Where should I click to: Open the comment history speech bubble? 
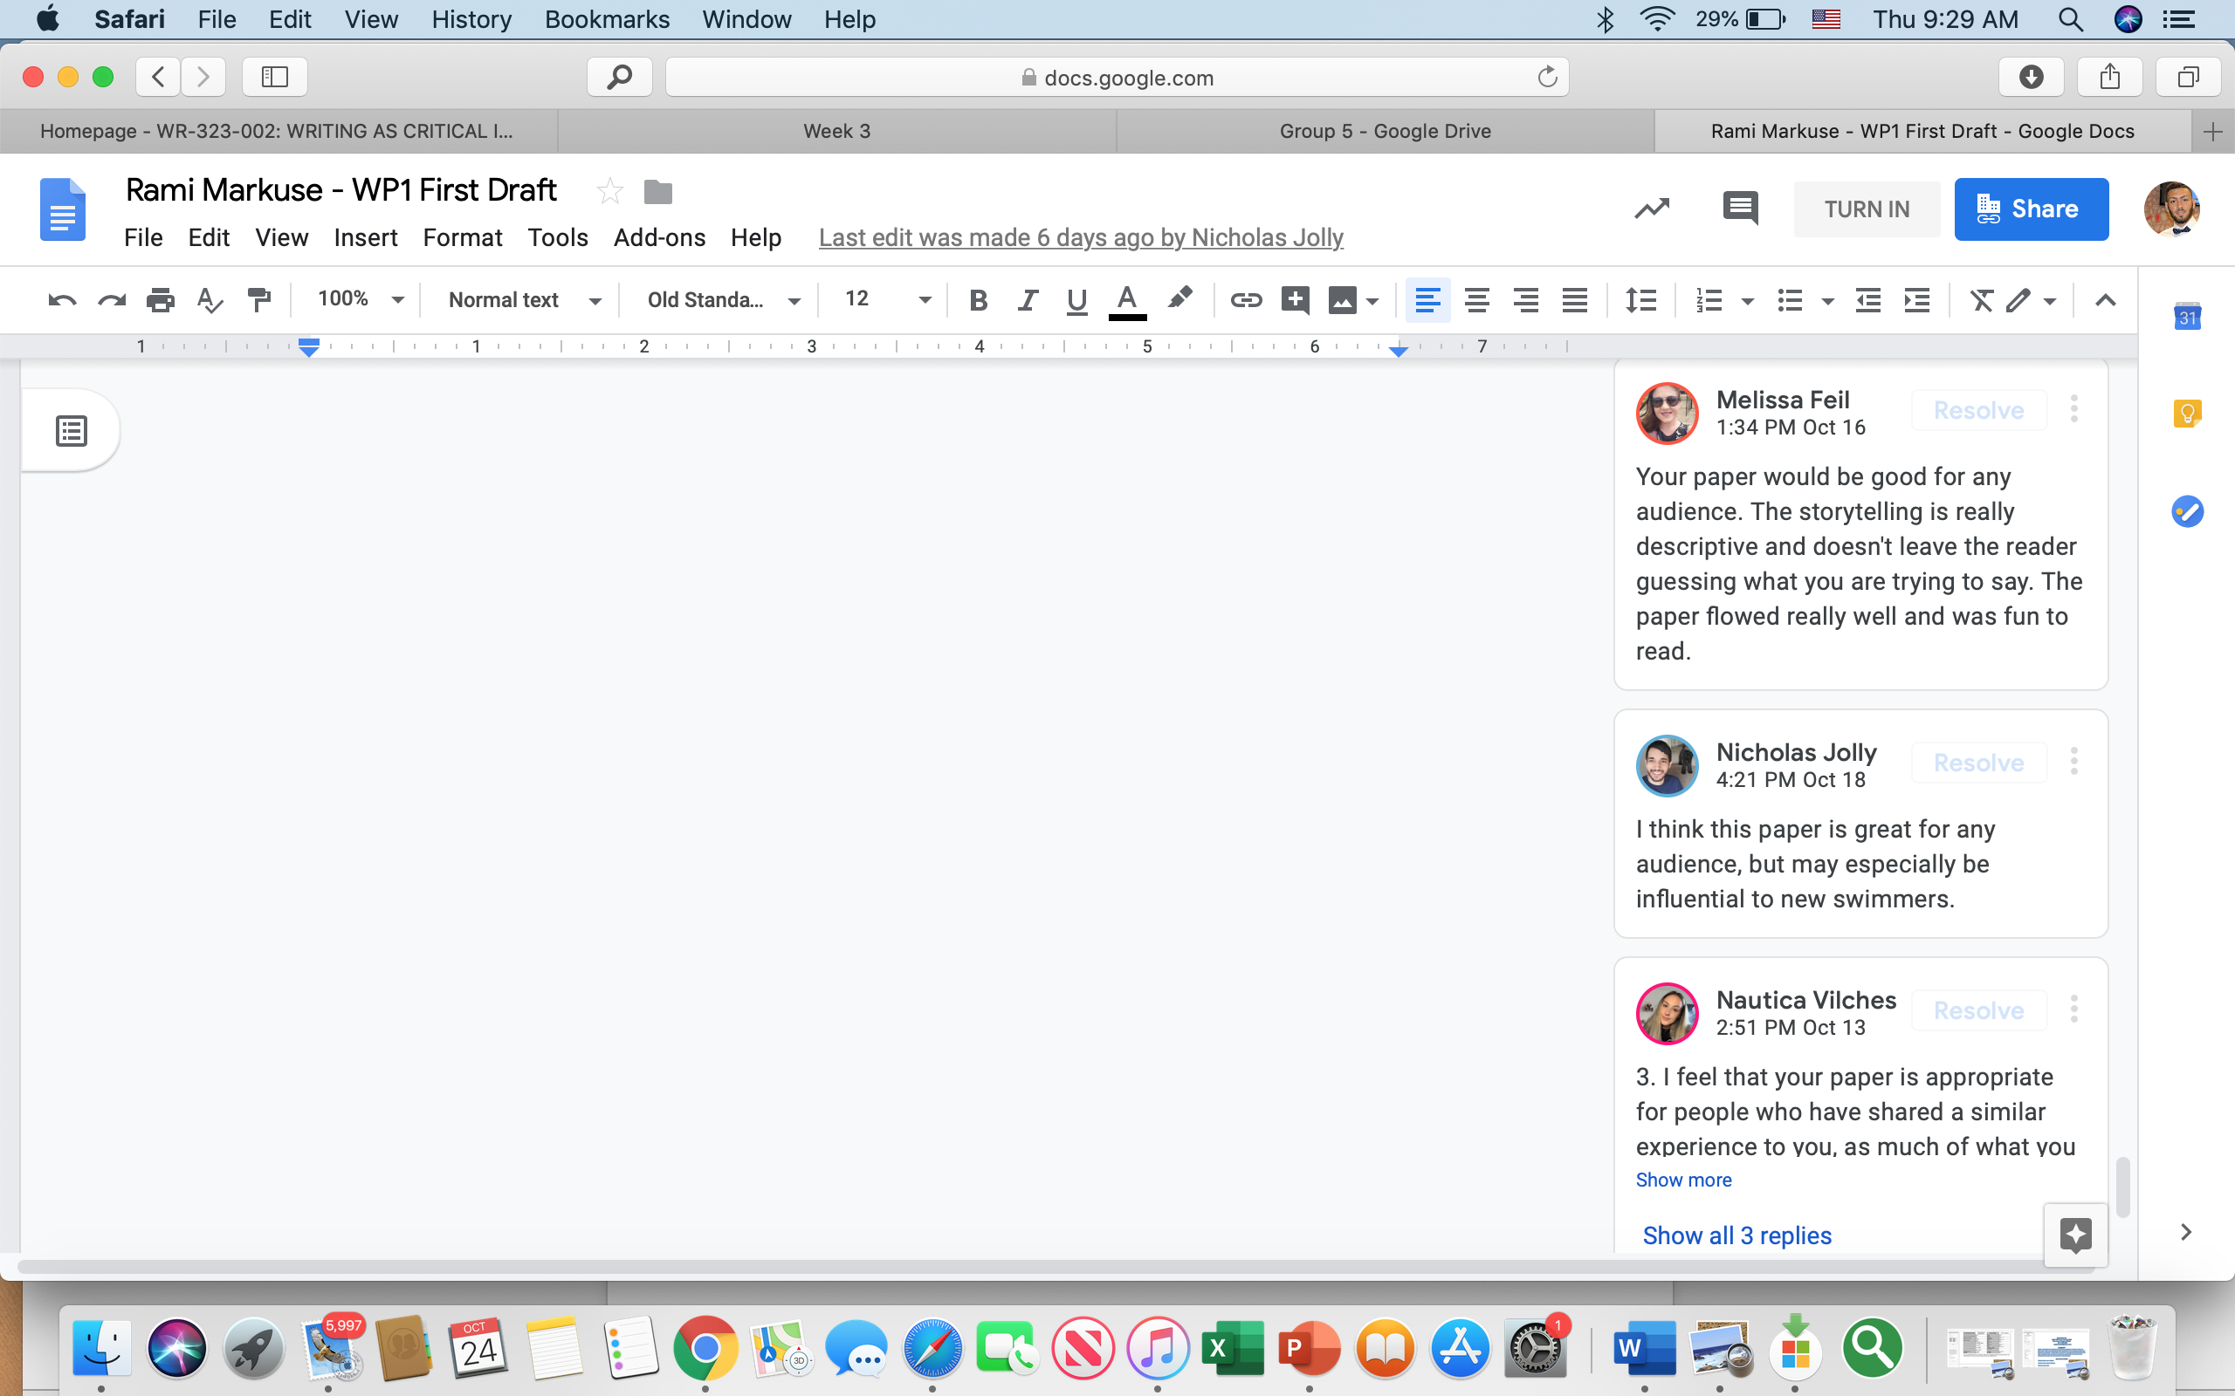pyautogui.click(x=1741, y=208)
